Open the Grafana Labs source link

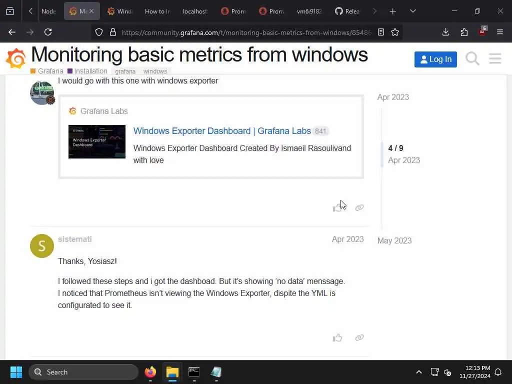point(104,111)
